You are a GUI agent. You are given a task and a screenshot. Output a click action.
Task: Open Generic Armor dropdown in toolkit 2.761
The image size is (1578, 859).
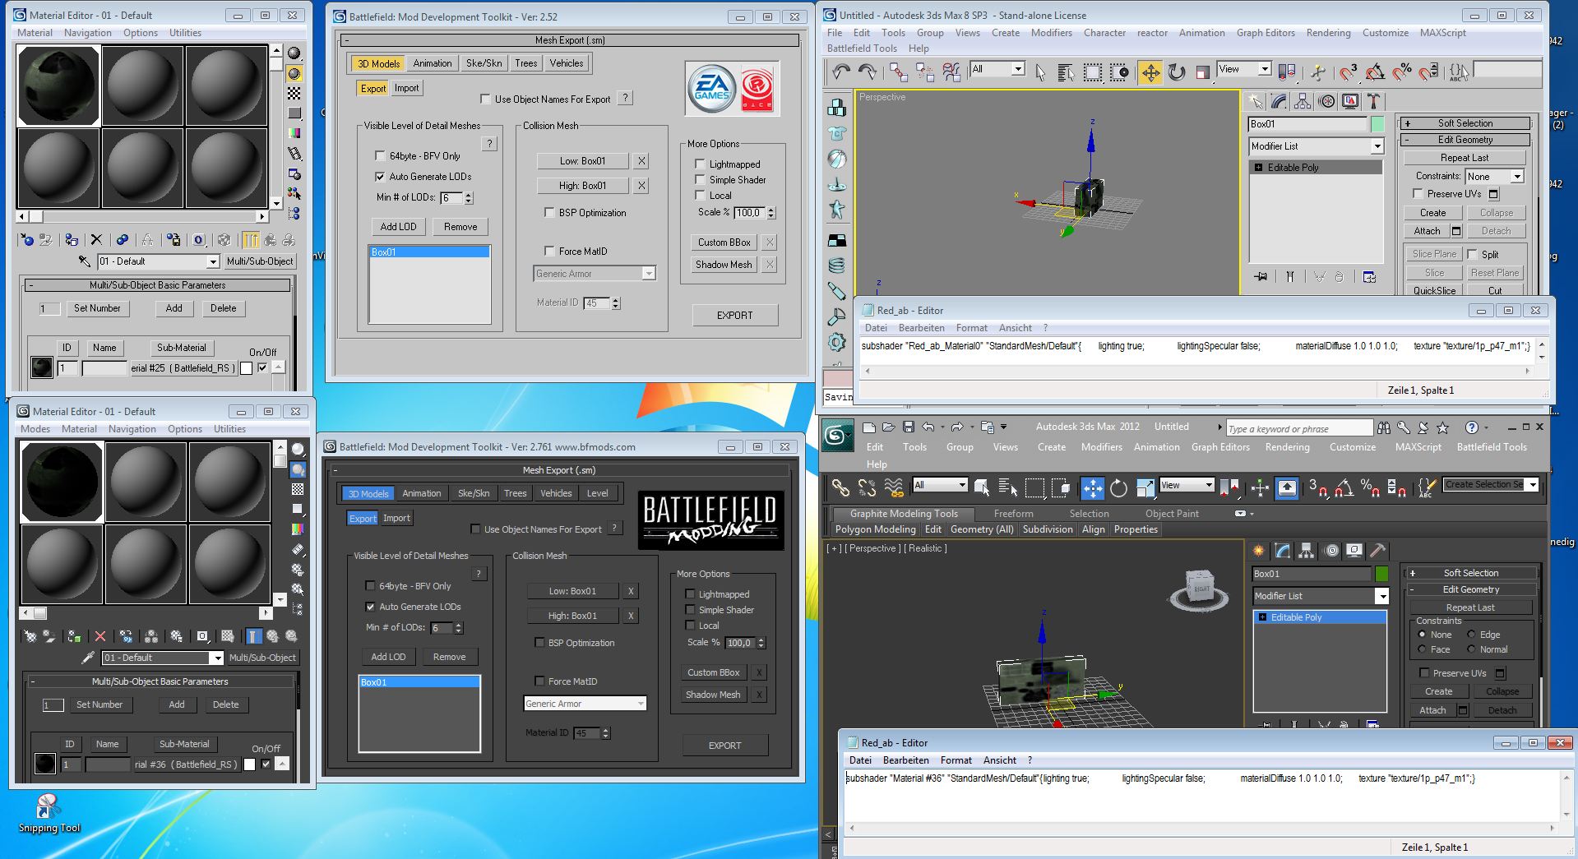click(585, 704)
